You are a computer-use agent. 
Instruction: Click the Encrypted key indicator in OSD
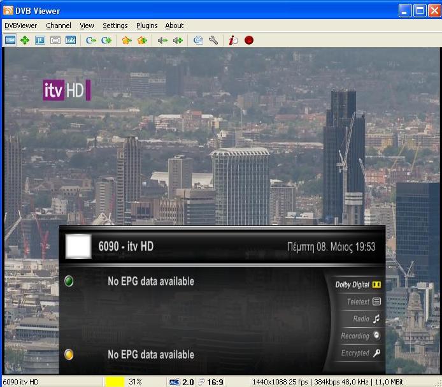tap(360, 353)
